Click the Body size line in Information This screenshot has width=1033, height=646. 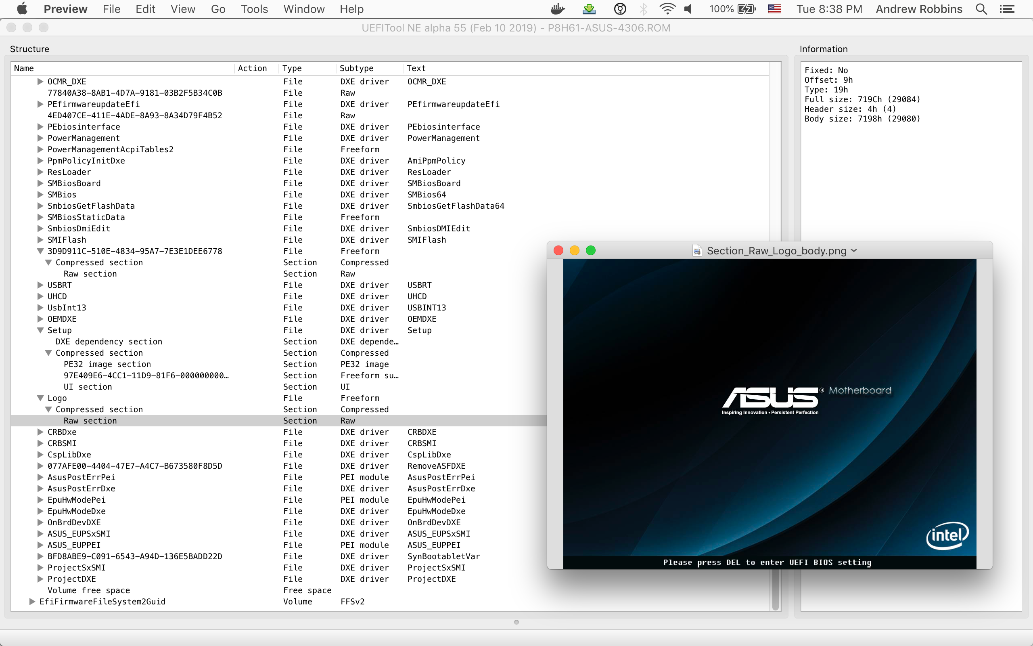(862, 119)
